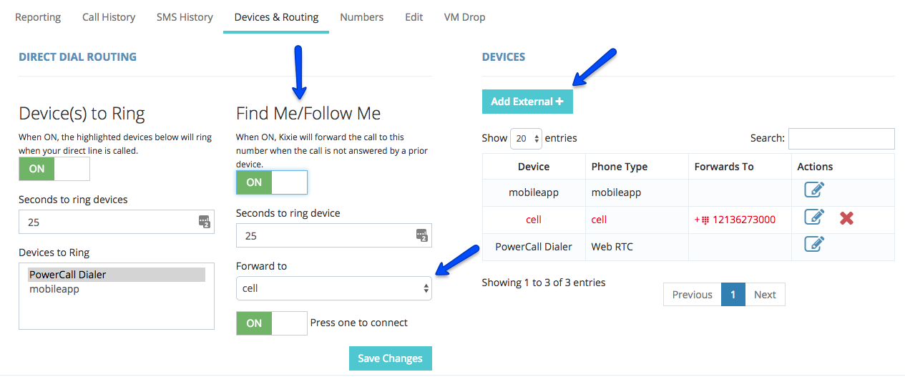Disable Press one to connect switch

point(272,323)
